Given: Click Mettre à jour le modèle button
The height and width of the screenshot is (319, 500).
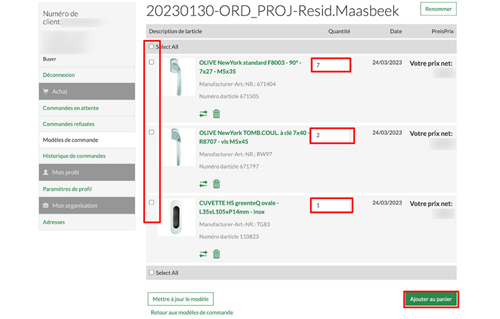Looking at the screenshot, I should pos(181,299).
